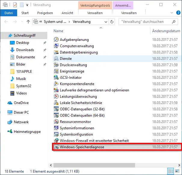Click System und ... breadcrumb segment

coord(55,22)
